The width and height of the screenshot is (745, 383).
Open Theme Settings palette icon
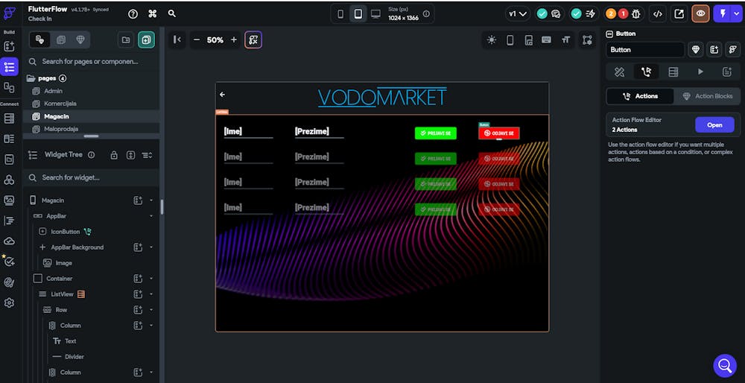tap(9, 282)
